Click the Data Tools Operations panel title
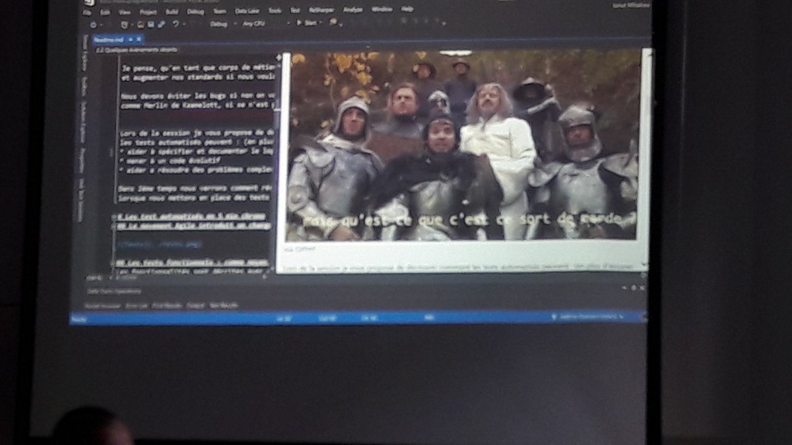This screenshot has height=445, width=792. click(x=113, y=291)
